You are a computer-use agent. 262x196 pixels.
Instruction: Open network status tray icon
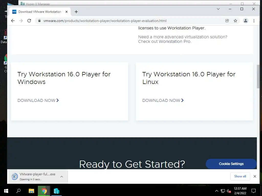point(223,191)
